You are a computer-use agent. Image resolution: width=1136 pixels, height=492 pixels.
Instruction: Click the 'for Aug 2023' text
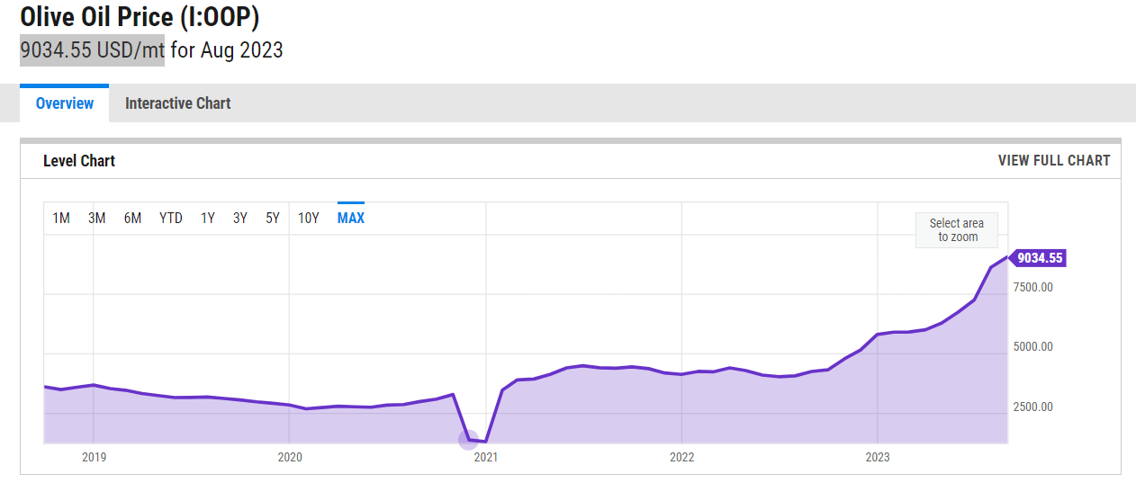click(x=227, y=49)
